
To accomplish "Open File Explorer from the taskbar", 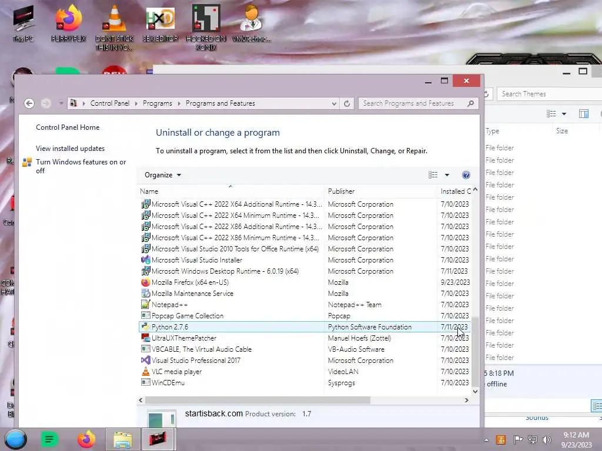I will tap(123, 439).
